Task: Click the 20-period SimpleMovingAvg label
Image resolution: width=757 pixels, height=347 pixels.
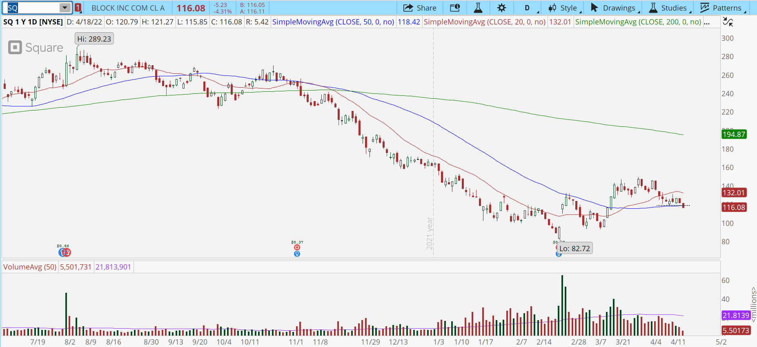Action: [x=484, y=22]
